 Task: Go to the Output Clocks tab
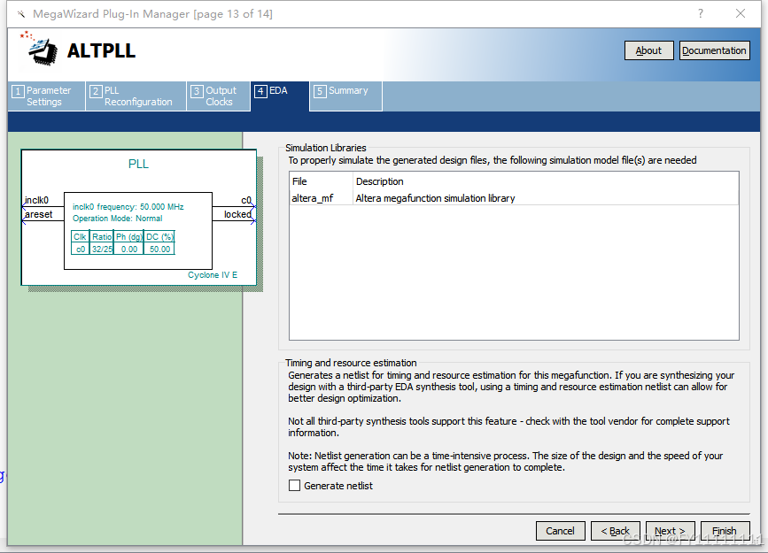coord(219,96)
